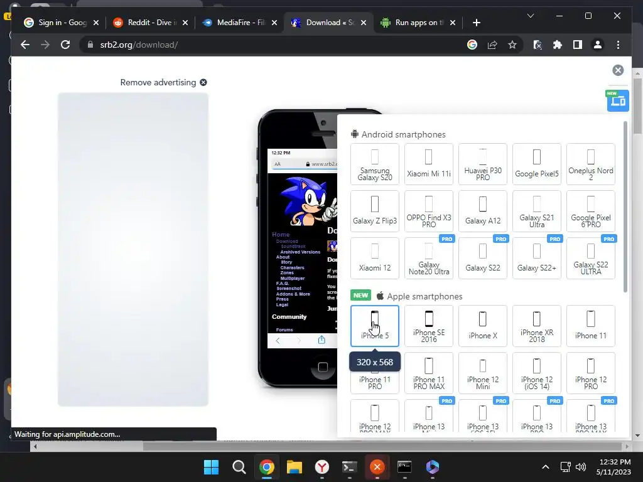This screenshot has width=643, height=482.
Task: Tap the back arrow in the phone browser
Action: coord(278,341)
